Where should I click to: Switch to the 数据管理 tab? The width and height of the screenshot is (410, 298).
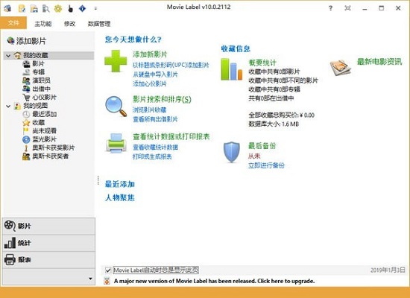[x=99, y=24]
